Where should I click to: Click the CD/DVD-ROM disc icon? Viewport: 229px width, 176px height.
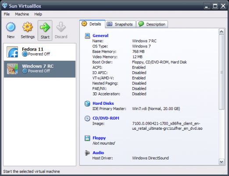87,118
